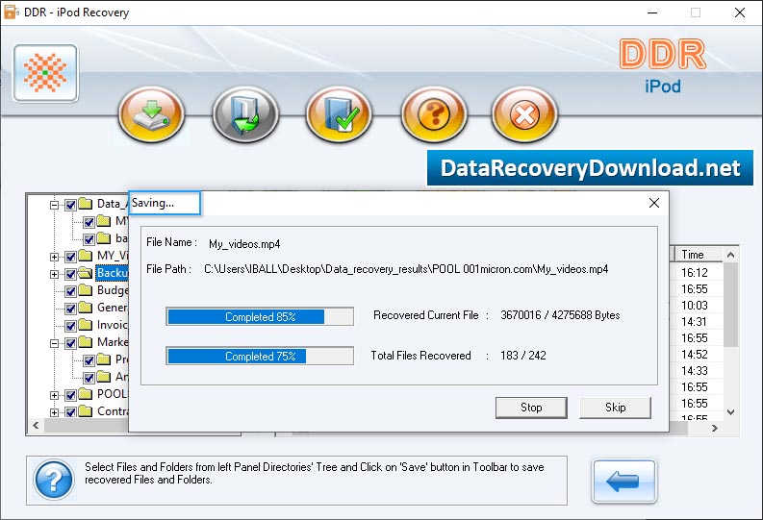
Task: Click the file list scroll up arrow
Action: (730, 255)
